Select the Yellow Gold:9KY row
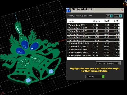Image resolution: width=127 pixels, height=95 pixels. pyautogui.click(x=93, y=25)
